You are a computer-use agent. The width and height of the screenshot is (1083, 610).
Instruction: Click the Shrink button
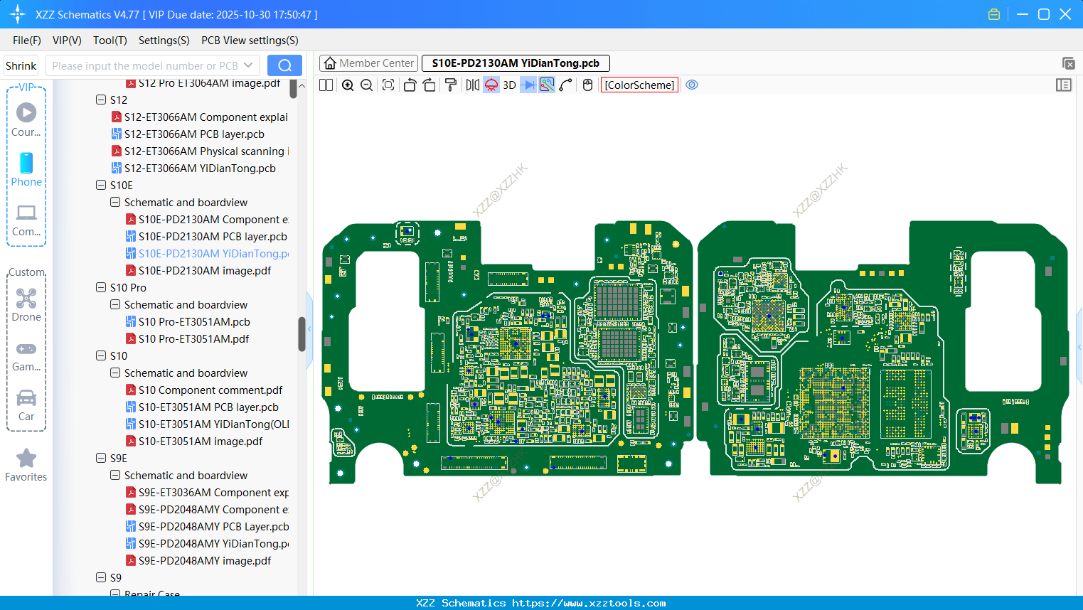(21, 65)
